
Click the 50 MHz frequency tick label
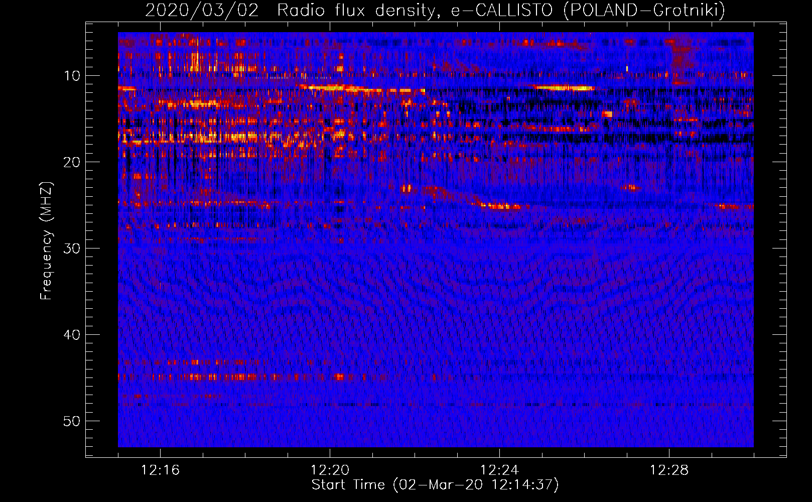[72, 421]
